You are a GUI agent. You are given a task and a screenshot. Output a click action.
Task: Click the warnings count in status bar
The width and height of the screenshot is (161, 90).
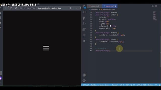click(88, 85)
